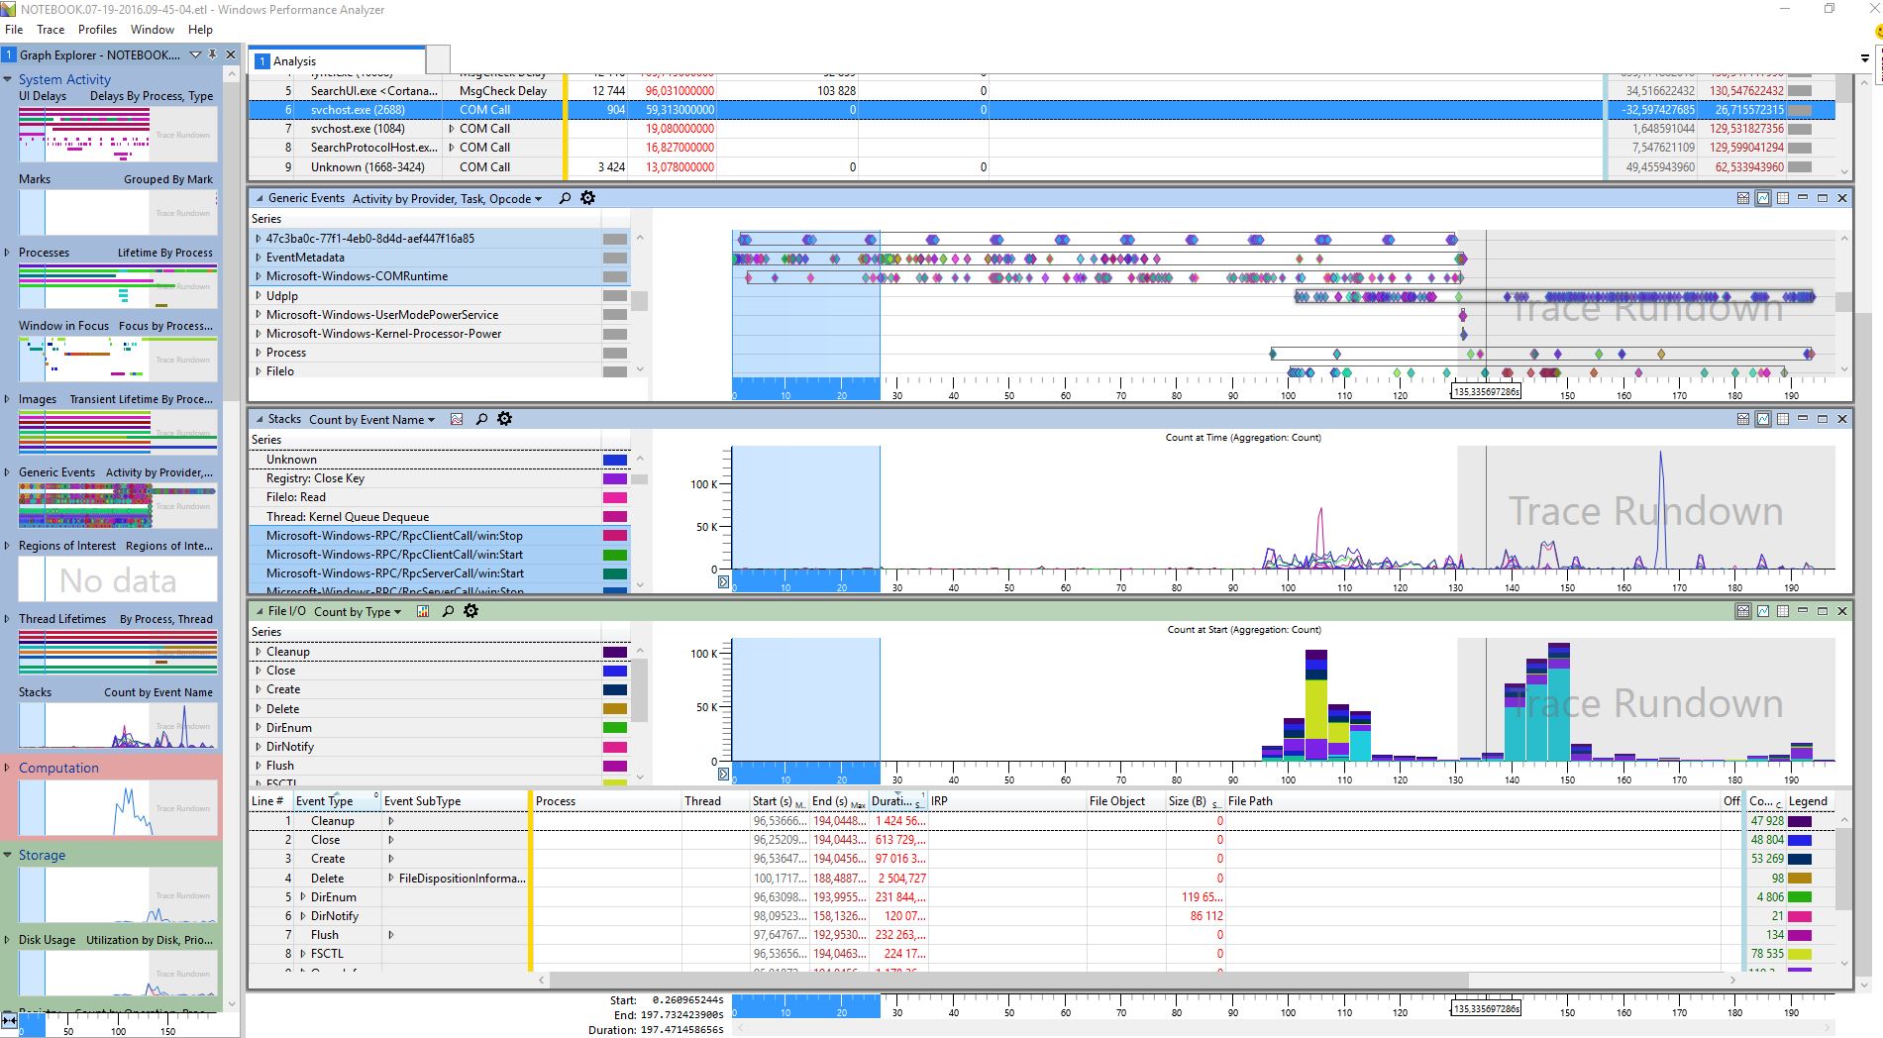Open File I/O settings gear

click(x=471, y=611)
